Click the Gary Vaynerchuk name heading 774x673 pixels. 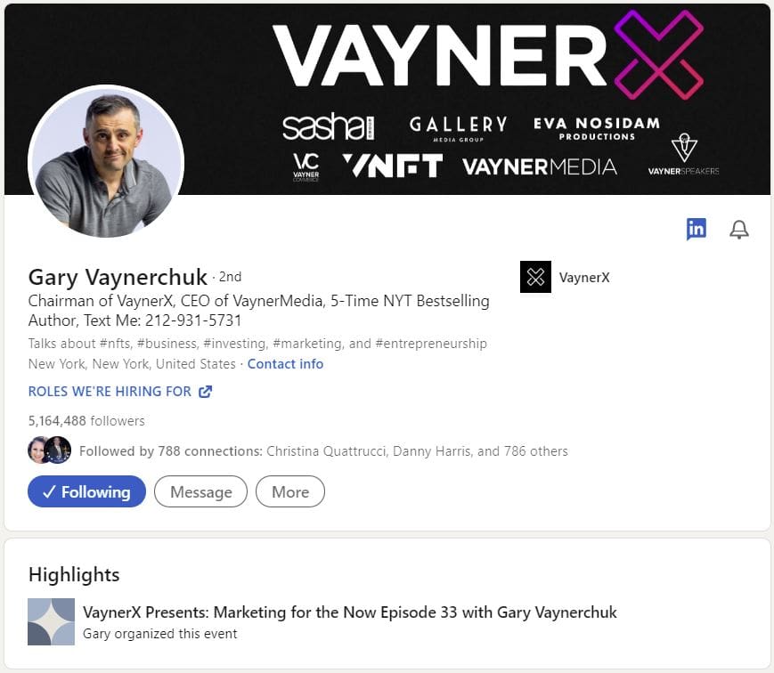click(118, 277)
